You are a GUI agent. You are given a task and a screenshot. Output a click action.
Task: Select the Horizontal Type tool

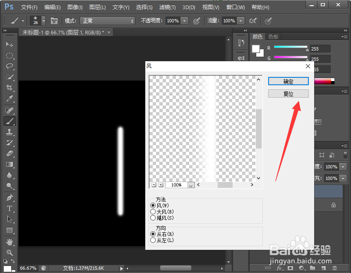[x=10, y=208]
